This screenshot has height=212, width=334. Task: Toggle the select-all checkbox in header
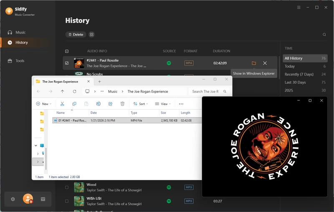point(67,51)
